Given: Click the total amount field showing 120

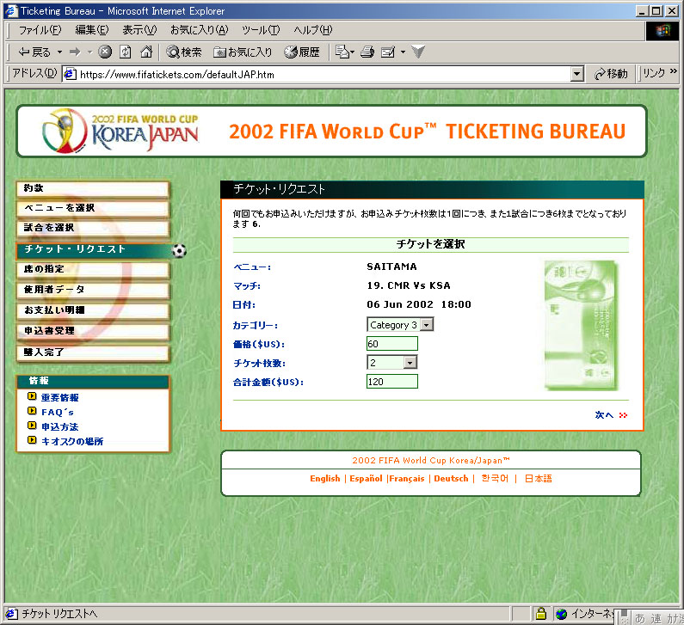Looking at the screenshot, I should coord(392,382).
